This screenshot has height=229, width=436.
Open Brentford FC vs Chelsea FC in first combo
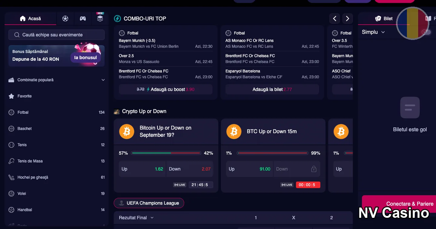166,74
